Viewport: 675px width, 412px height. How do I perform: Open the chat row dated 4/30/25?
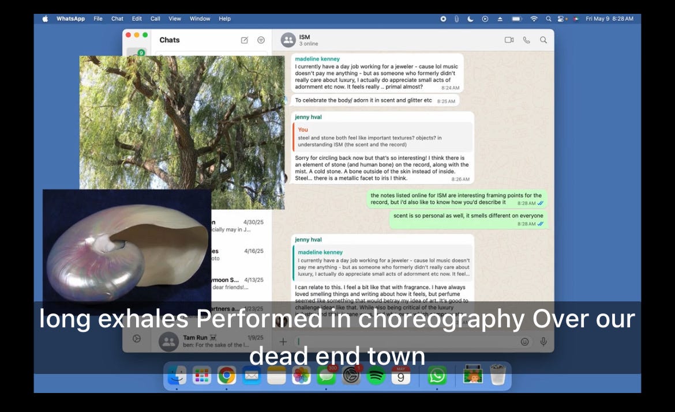241,226
